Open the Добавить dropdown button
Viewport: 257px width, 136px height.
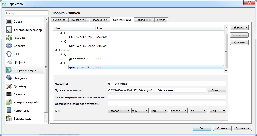[x=239, y=28]
